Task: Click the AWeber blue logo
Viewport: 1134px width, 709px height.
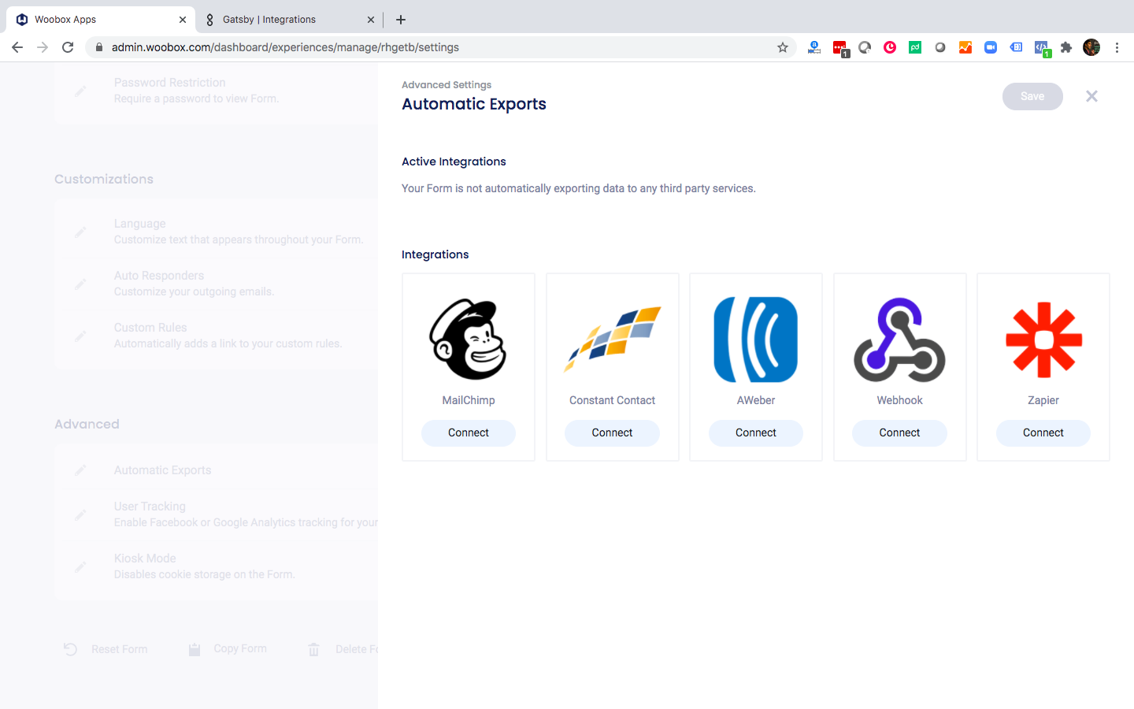Action: tap(756, 340)
